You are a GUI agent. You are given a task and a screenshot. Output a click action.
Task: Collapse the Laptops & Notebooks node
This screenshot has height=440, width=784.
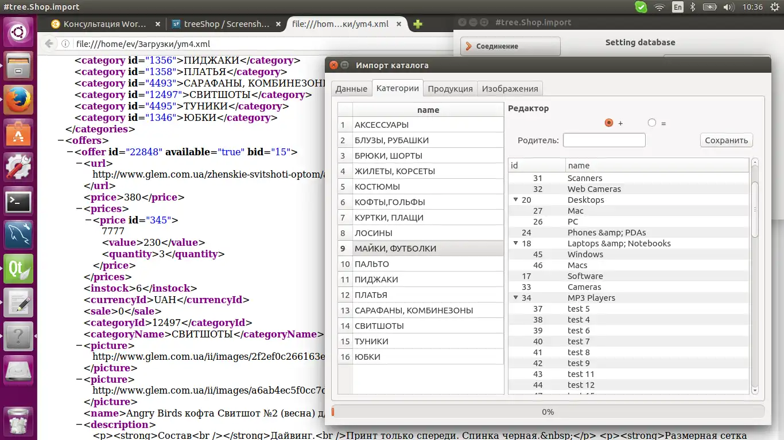pos(515,243)
